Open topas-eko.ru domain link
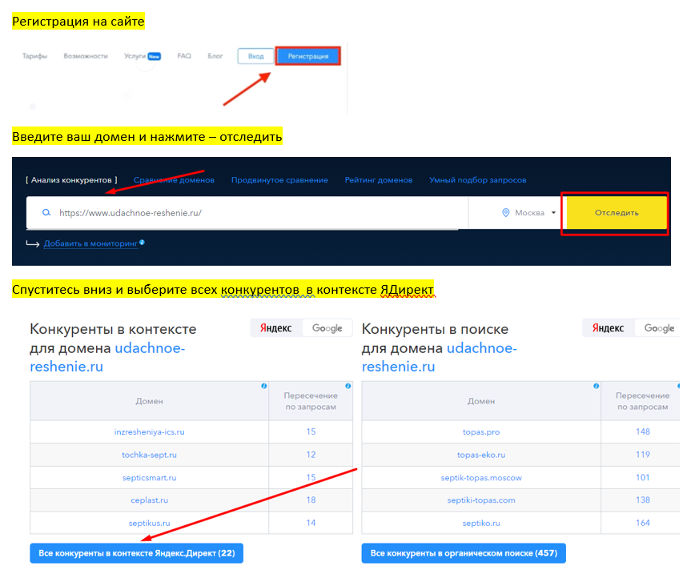This screenshot has height=570, width=695. [481, 455]
